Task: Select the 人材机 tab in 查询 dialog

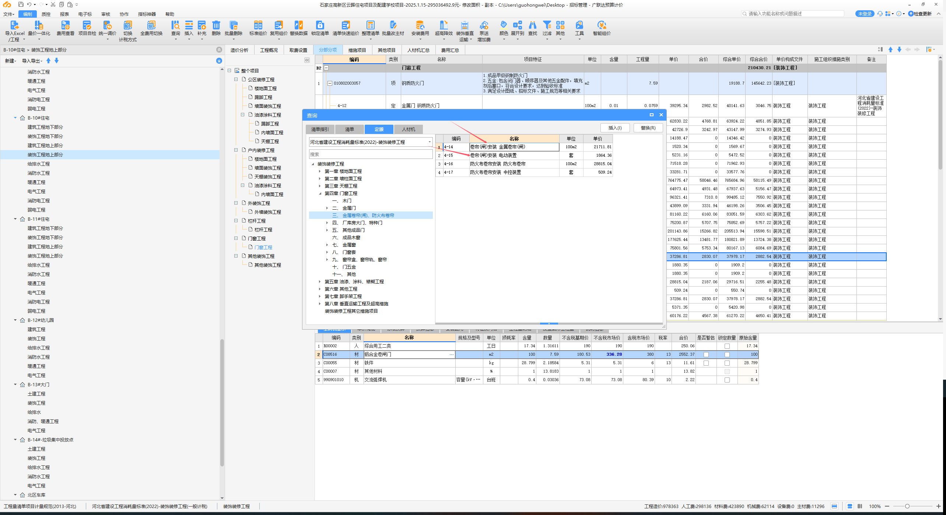Action: pos(409,129)
